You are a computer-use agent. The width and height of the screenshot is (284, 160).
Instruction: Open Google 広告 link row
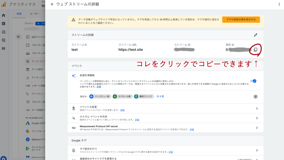[35, 123]
